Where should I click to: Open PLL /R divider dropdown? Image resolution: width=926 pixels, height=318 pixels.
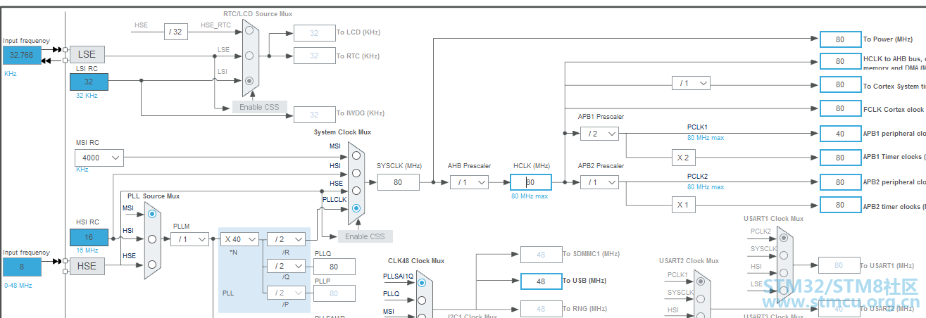click(x=286, y=239)
